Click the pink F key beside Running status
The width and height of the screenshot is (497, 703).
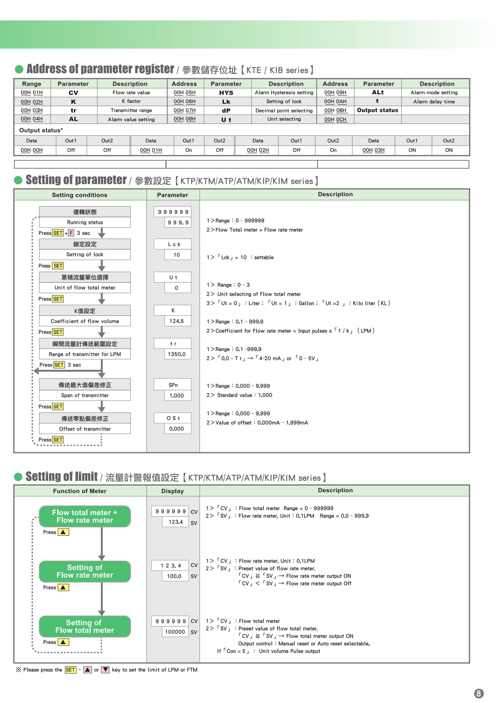coord(71,233)
